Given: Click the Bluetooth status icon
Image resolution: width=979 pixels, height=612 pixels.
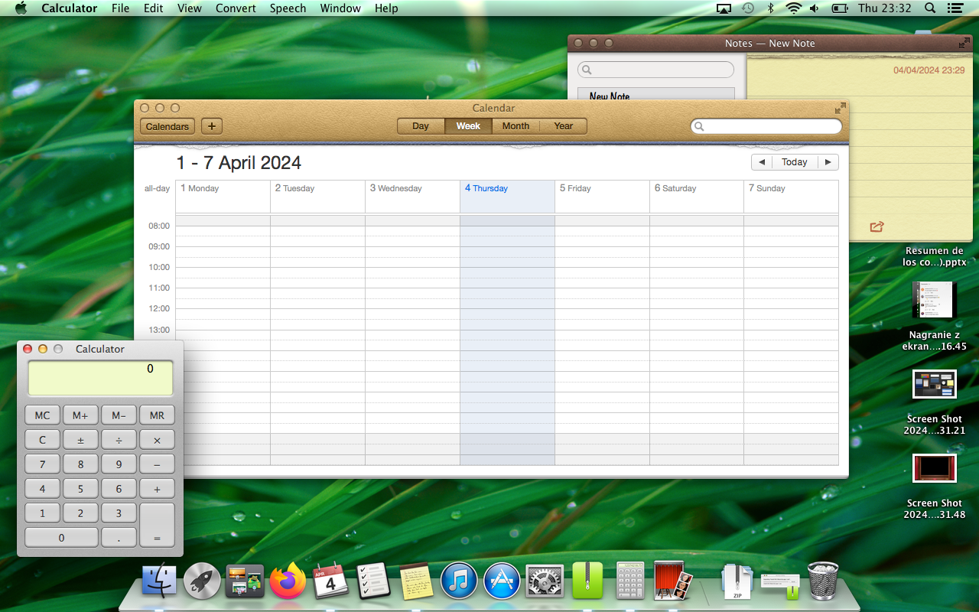Looking at the screenshot, I should 771,8.
